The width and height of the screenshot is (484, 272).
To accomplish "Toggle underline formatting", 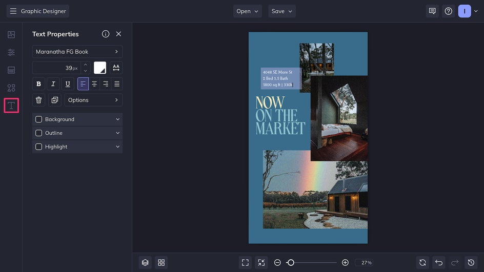I will pos(68,84).
